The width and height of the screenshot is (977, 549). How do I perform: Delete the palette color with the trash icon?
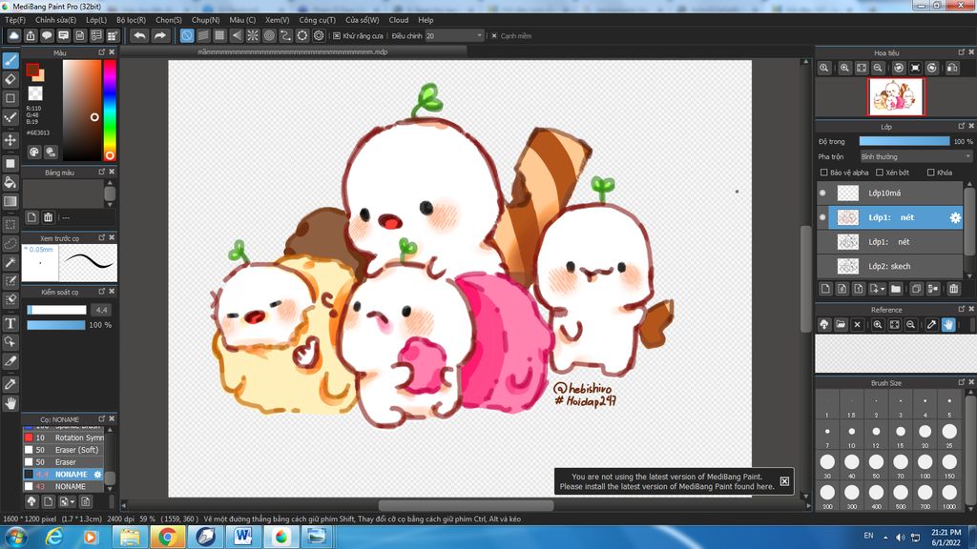tap(48, 217)
